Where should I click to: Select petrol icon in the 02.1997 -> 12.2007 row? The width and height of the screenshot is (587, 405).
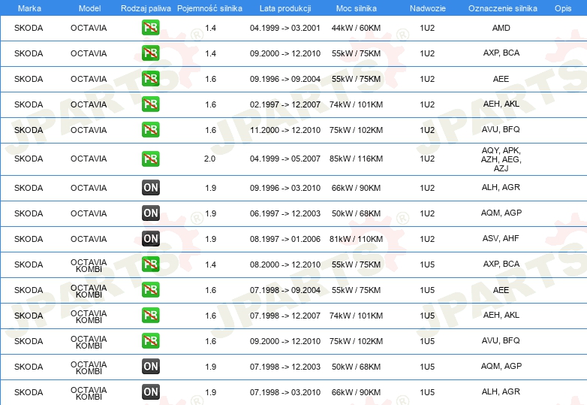coord(150,104)
